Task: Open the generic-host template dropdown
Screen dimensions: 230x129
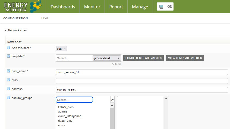Action: pos(107,58)
